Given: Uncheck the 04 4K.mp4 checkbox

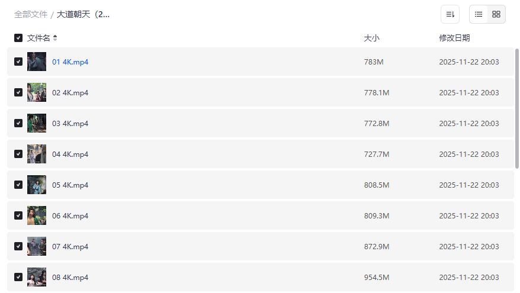Looking at the screenshot, I should tap(18, 154).
